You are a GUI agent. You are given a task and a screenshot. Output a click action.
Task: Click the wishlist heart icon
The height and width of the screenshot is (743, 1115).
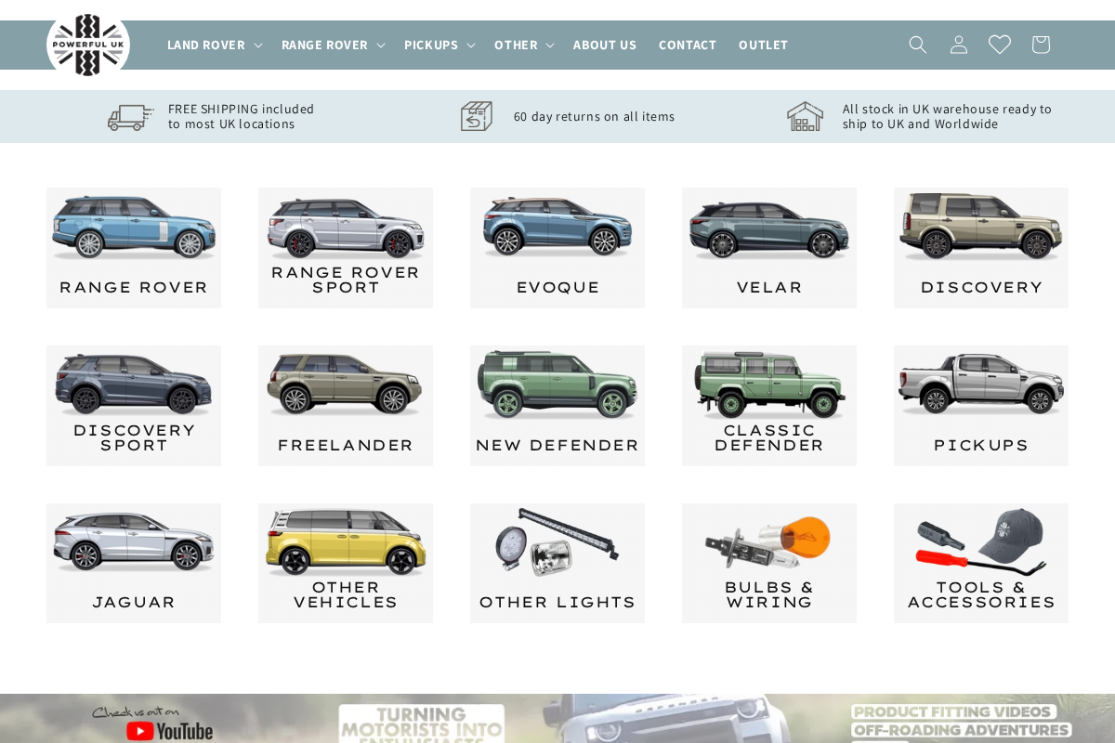(x=999, y=44)
